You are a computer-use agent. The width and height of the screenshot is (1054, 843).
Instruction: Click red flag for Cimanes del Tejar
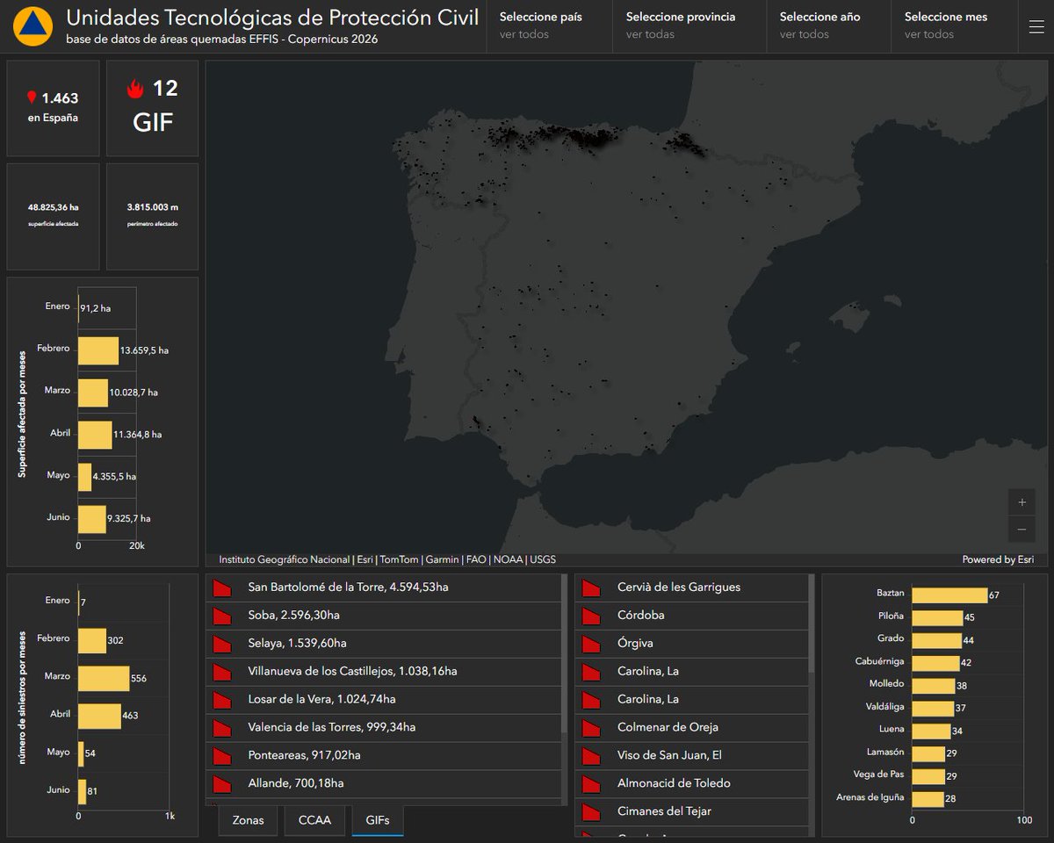click(x=591, y=811)
